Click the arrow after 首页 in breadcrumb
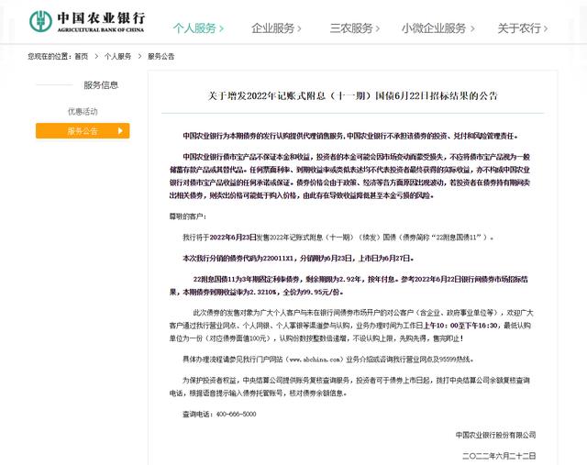The image size is (587, 465). [x=96, y=57]
